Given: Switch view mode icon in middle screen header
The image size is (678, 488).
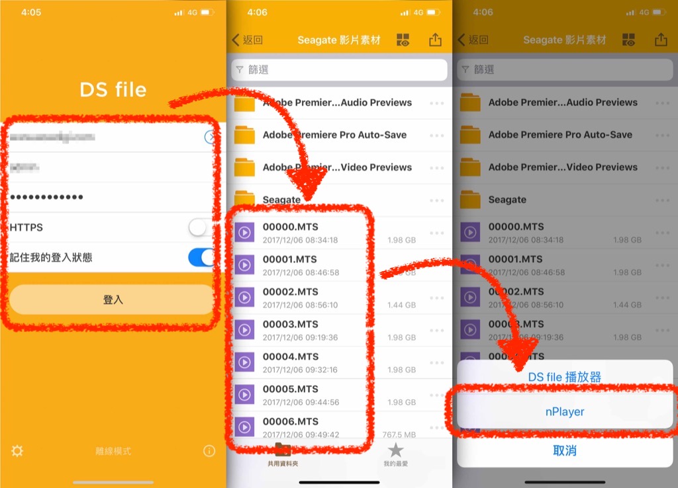Looking at the screenshot, I should [403, 40].
